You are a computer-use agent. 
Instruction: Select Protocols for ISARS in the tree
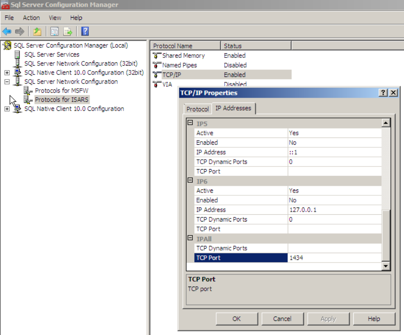click(62, 99)
